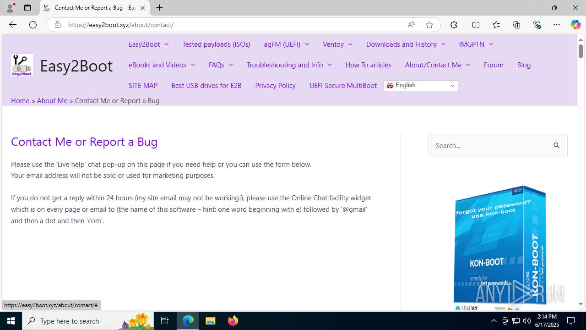Close the Contact Me tab

[x=142, y=8]
